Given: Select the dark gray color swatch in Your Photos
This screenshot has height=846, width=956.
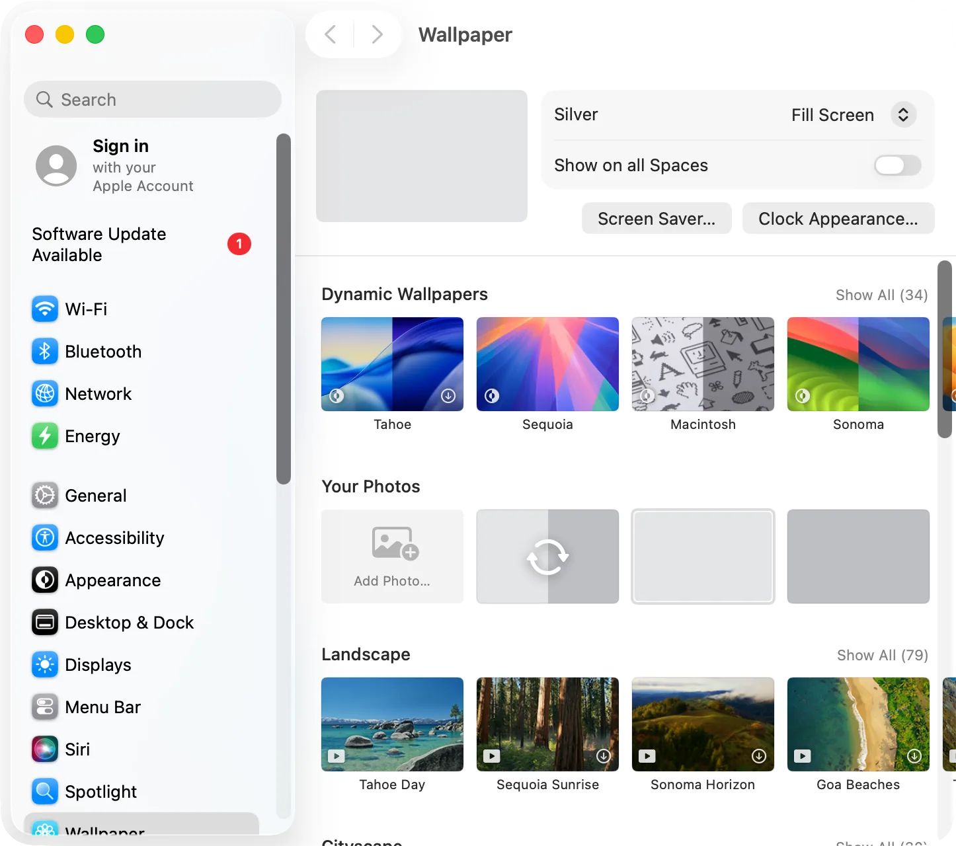Looking at the screenshot, I should (858, 557).
